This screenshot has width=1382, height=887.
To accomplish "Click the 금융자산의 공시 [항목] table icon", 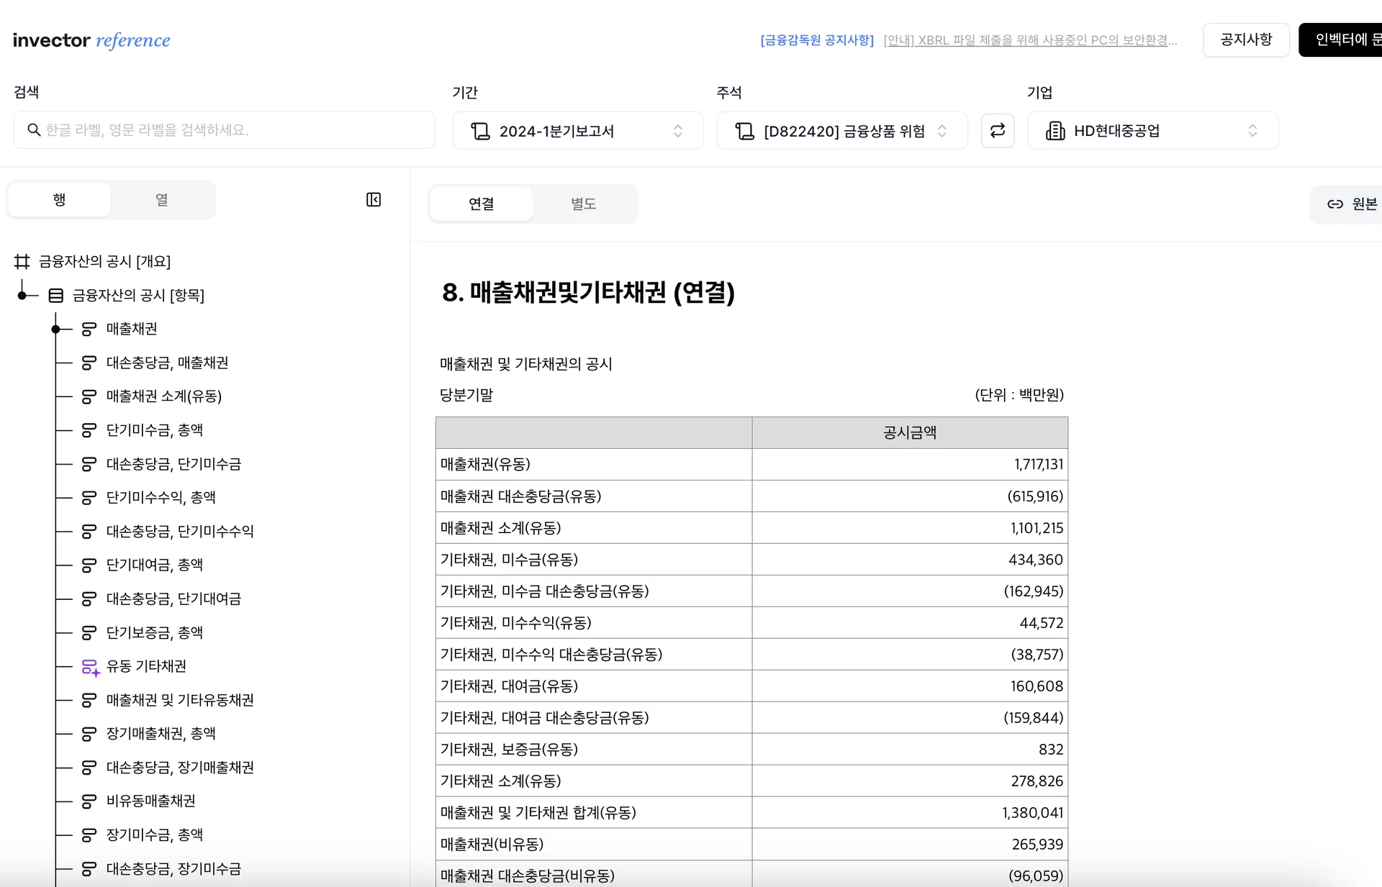I will click(56, 296).
